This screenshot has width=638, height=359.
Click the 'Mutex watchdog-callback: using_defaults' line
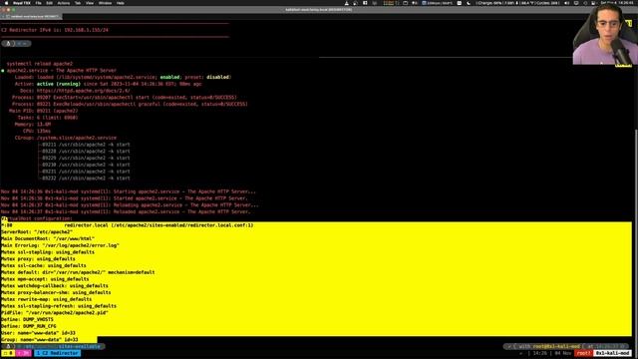click(x=55, y=286)
